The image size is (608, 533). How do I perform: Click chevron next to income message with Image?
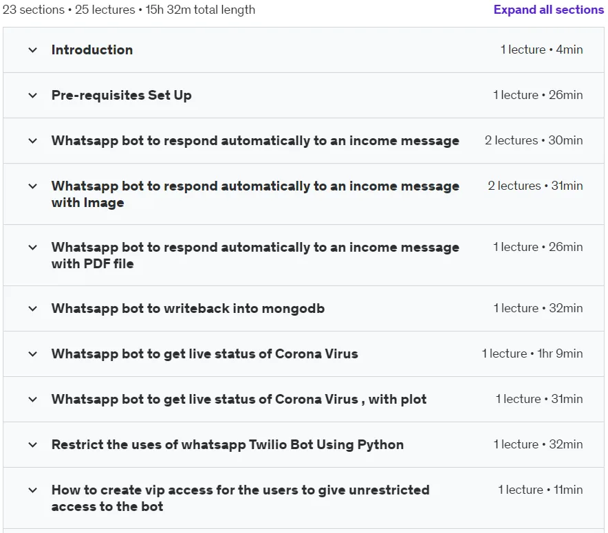(x=33, y=186)
